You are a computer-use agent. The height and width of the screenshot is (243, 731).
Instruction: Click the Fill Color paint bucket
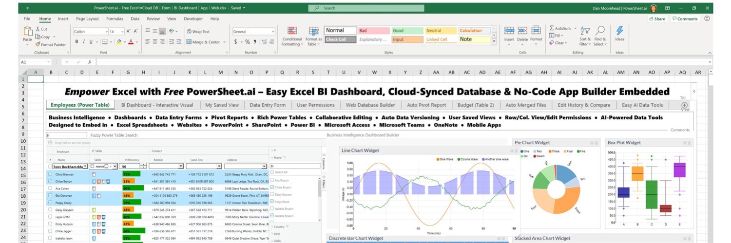119,42
